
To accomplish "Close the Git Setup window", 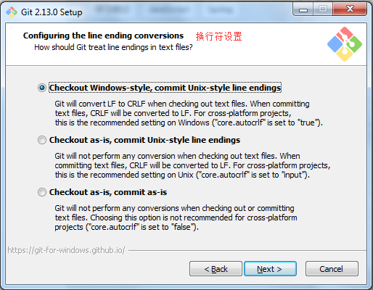I will click(350, 9).
